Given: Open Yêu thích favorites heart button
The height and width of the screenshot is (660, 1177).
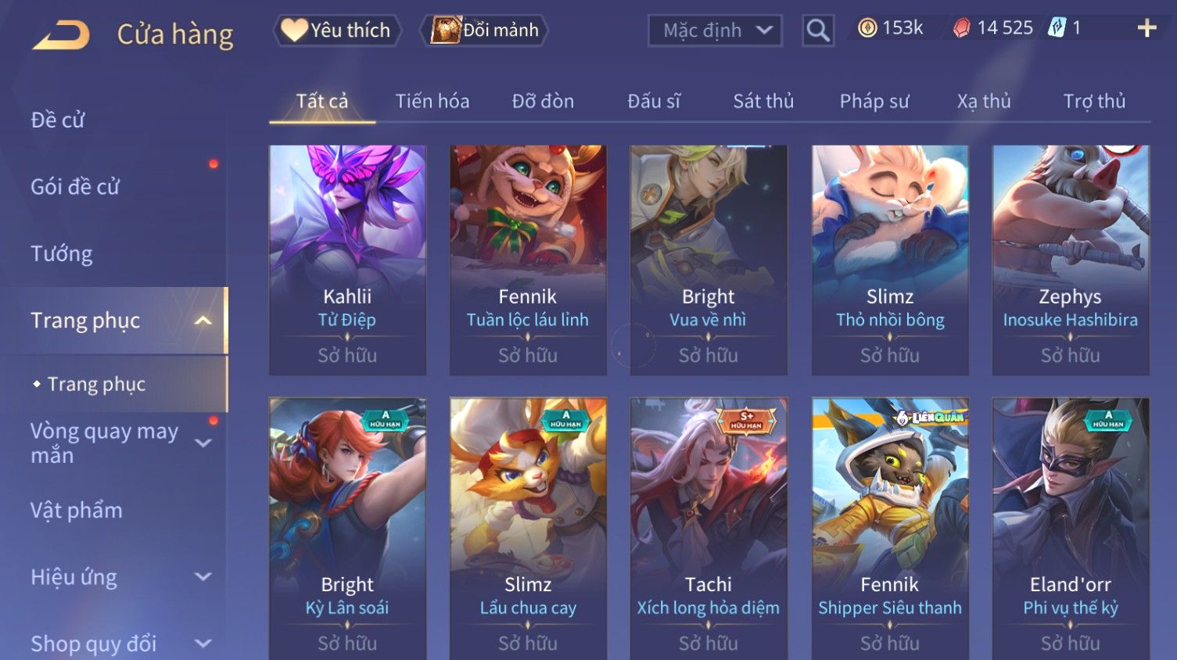Looking at the screenshot, I should click(337, 30).
